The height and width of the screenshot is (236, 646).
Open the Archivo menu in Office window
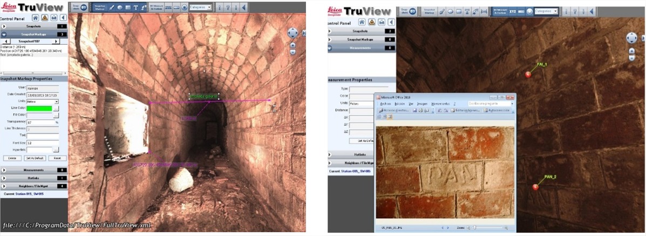point(385,104)
